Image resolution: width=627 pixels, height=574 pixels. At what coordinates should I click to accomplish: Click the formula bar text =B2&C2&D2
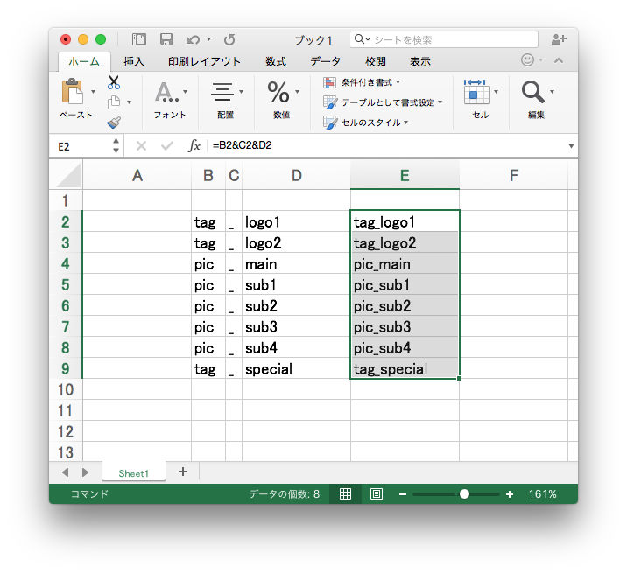(242, 145)
